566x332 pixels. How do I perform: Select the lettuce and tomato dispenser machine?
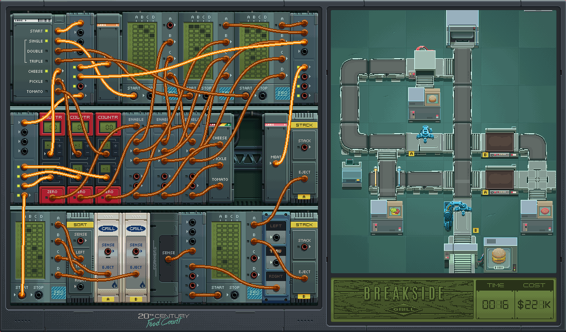387,217
